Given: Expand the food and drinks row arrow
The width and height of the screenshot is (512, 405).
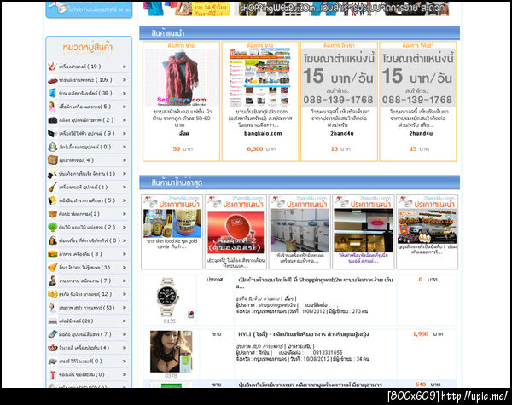Looking at the screenshot, I should [125, 254].
